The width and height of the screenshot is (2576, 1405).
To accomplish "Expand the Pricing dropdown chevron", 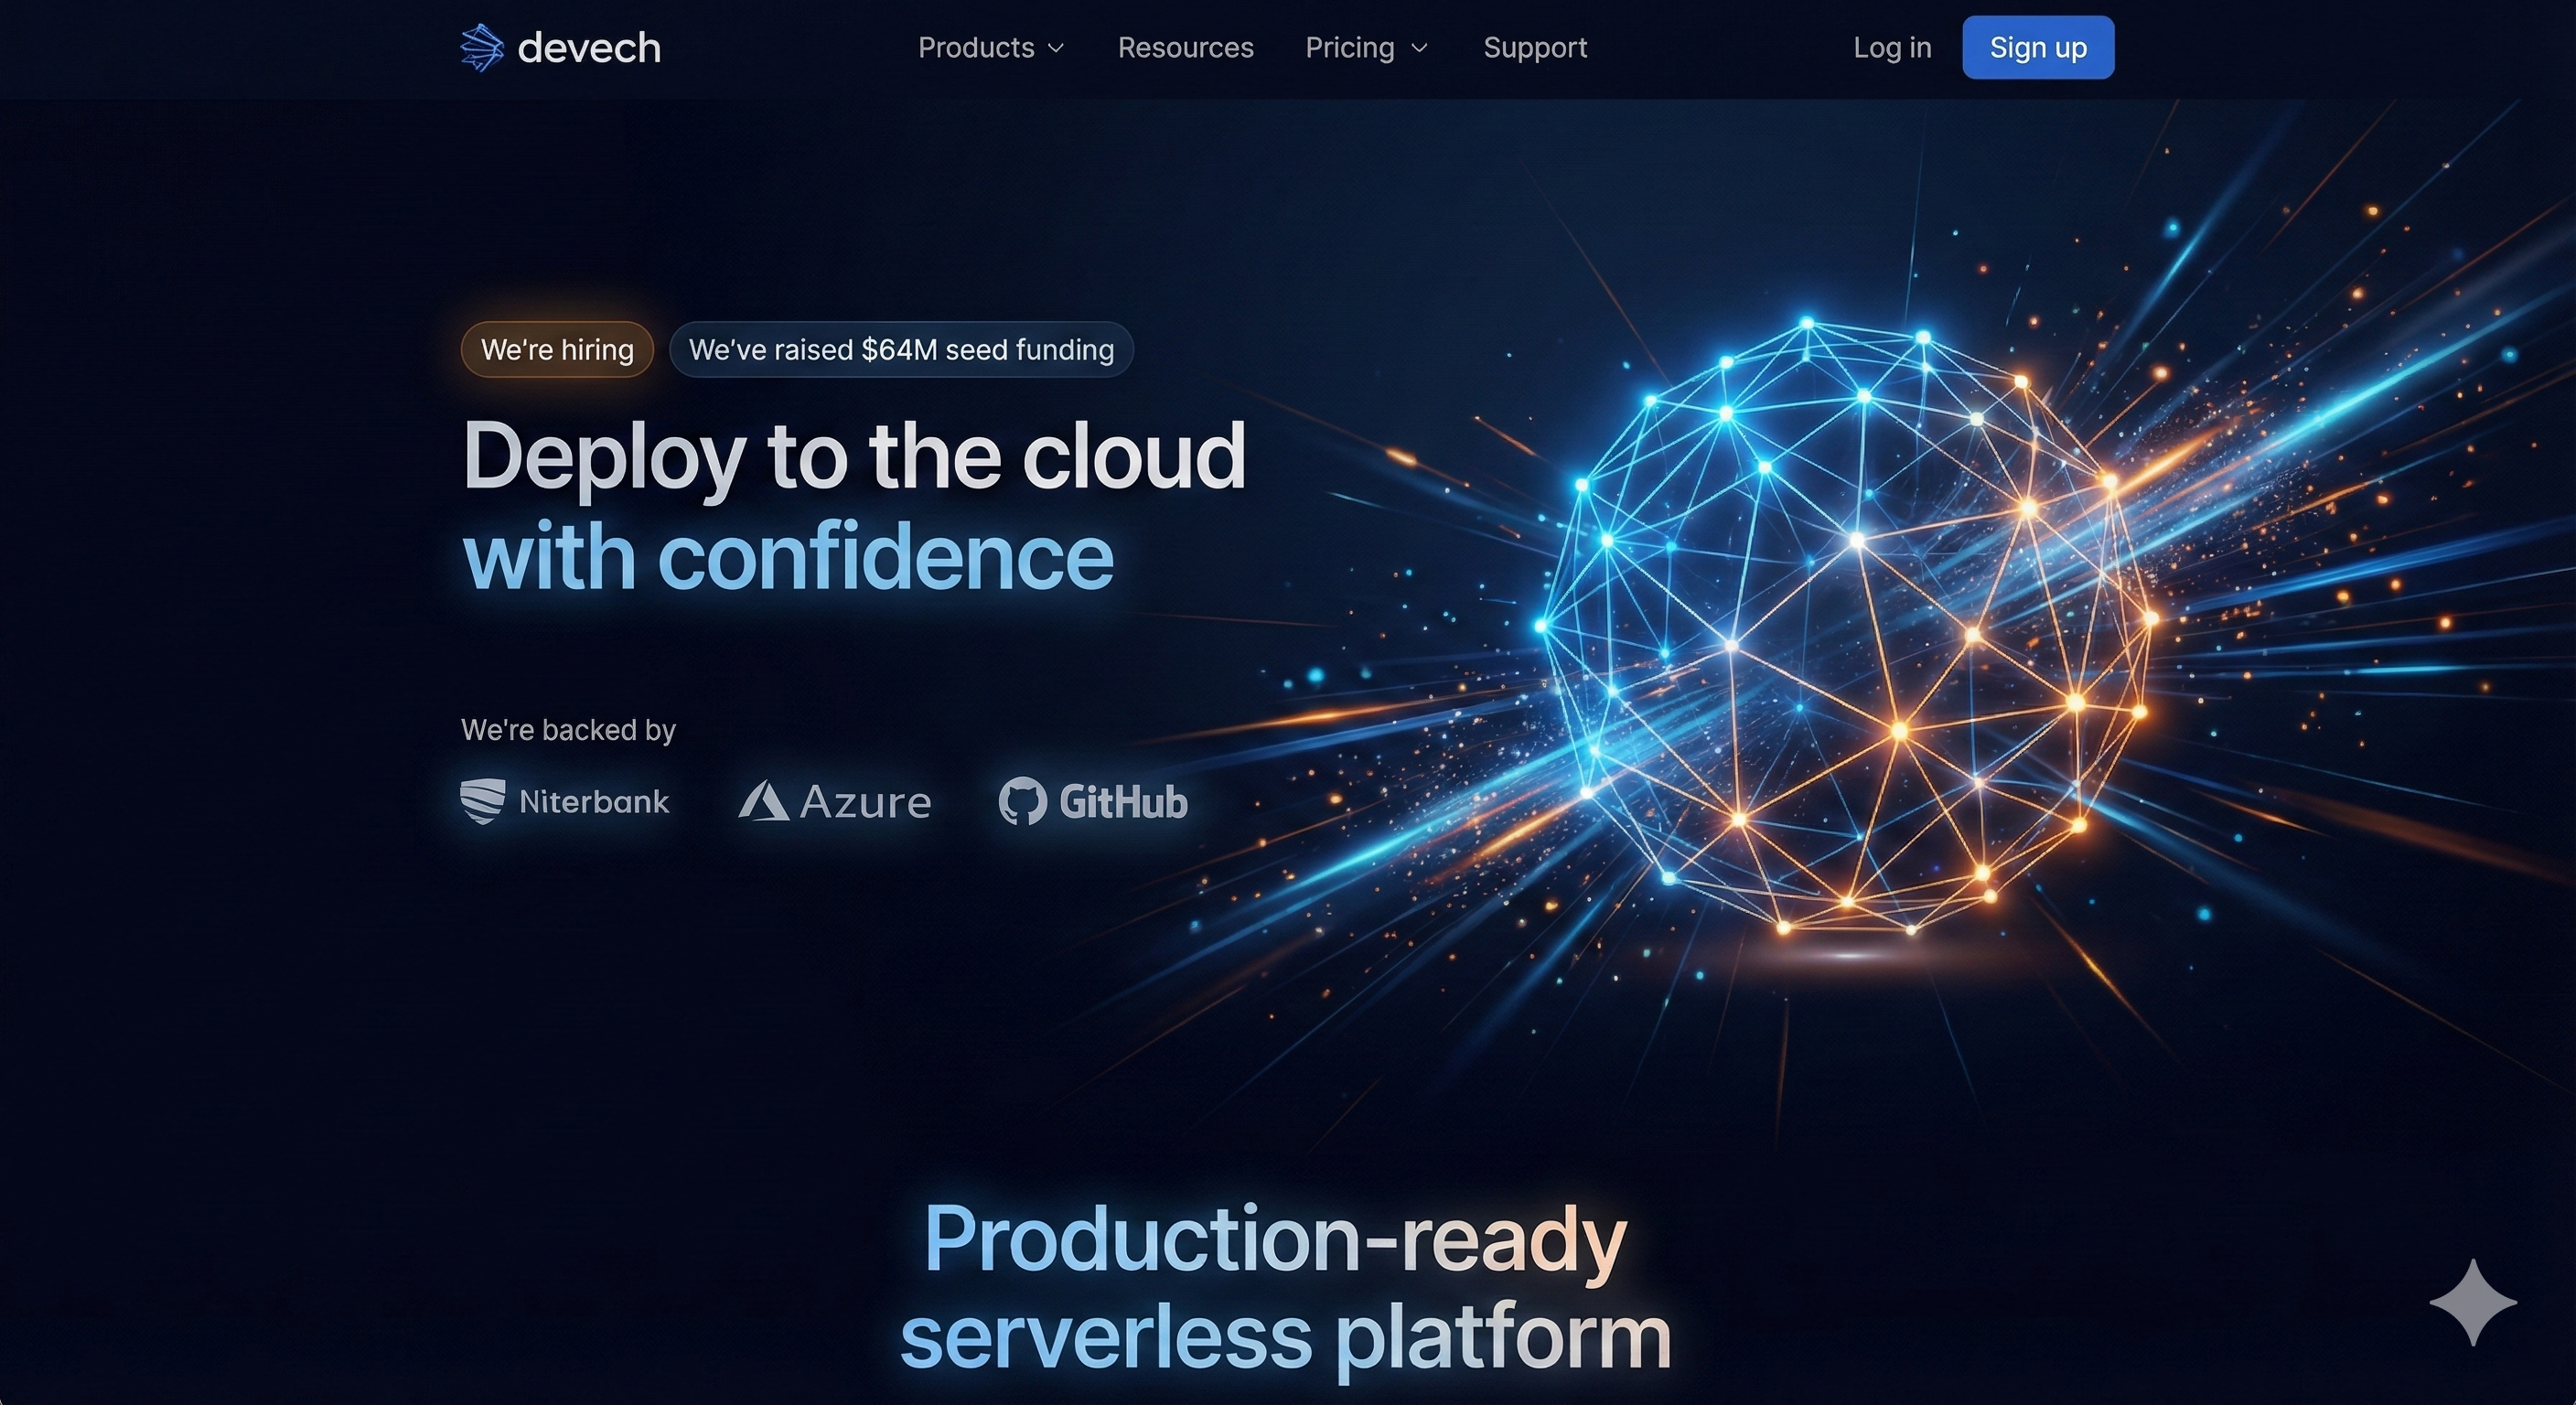I will coord(1419,48).
